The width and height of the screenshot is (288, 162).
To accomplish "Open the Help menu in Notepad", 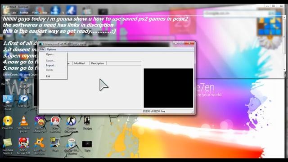I will 44,13.
